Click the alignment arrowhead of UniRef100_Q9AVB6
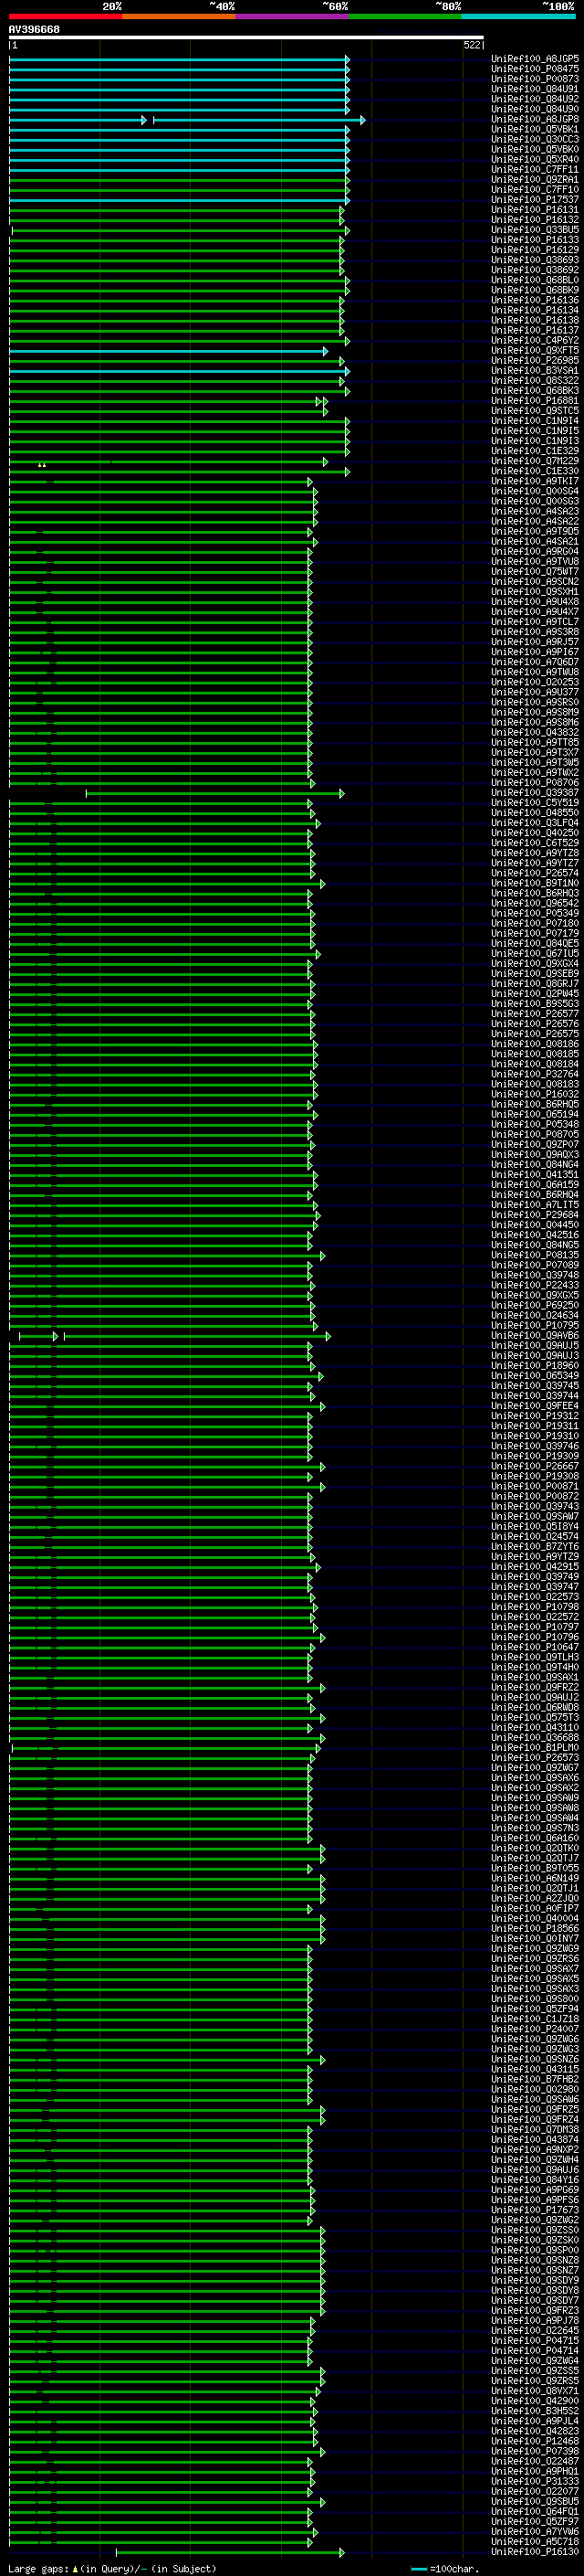This screenshot has width=584, height=2576. coord(328,1336)
